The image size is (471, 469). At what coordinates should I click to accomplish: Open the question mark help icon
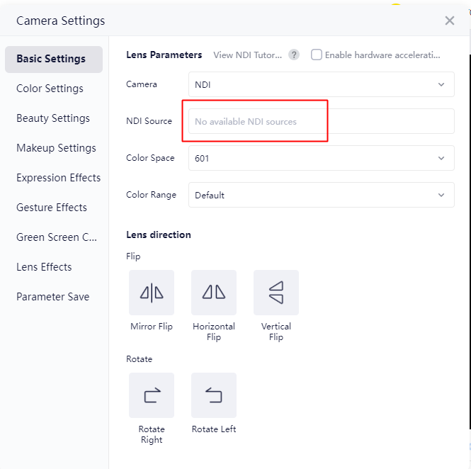(x=294, y=55)
